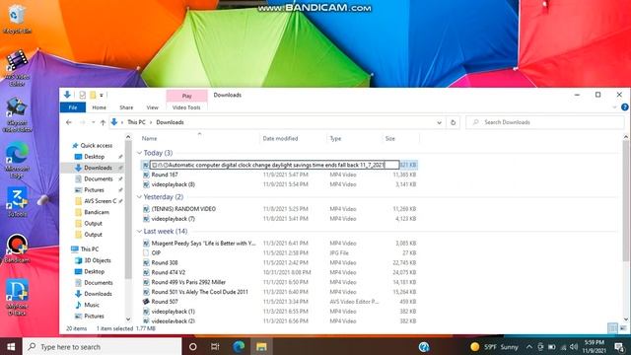Collapse the Yesterday group
The height and width of the screenshot is (355, 631).
click(x=139, y=197)
